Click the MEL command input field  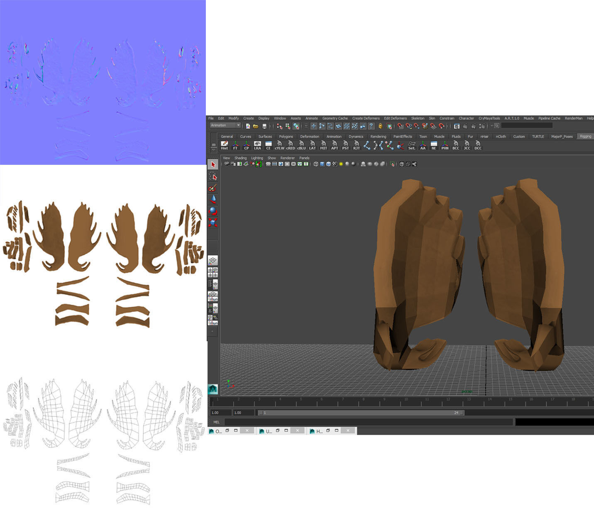[368, 422]
